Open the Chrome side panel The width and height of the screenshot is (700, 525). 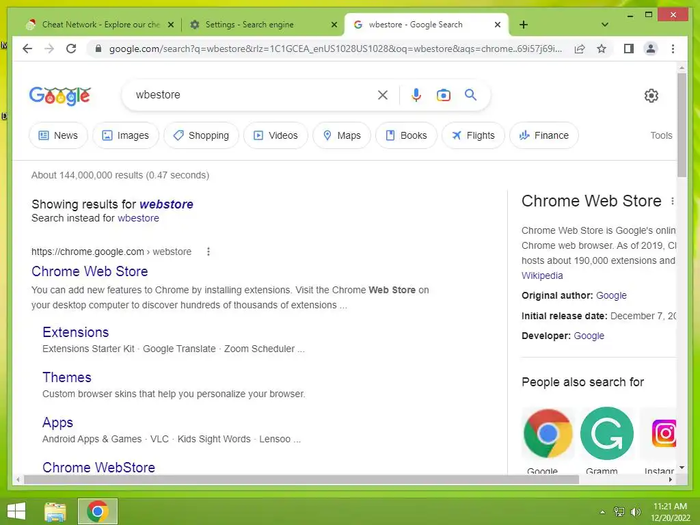pos(629,49)
